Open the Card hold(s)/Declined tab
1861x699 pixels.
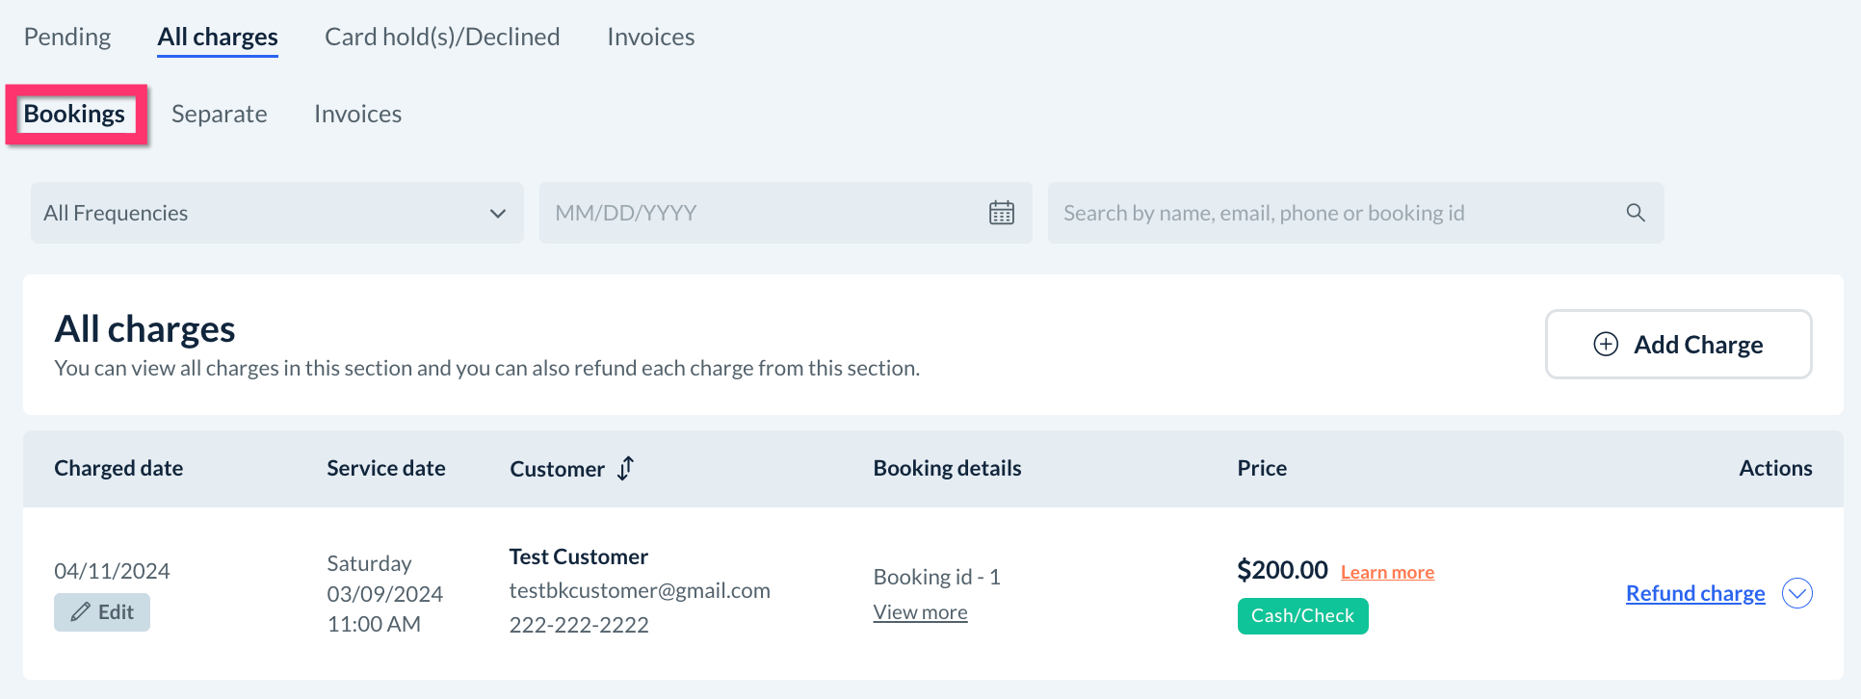(x=442, y=37)
